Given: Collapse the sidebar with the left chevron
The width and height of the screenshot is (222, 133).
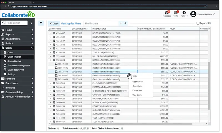Looking at the screenshot, I should tap(31, 23).
